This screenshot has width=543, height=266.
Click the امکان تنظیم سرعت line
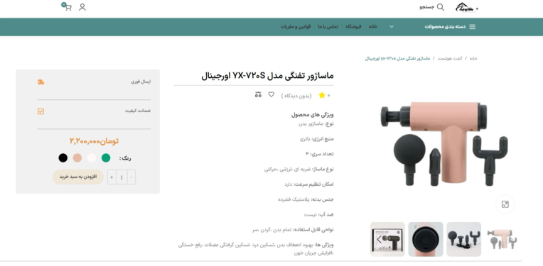[309, 184]
